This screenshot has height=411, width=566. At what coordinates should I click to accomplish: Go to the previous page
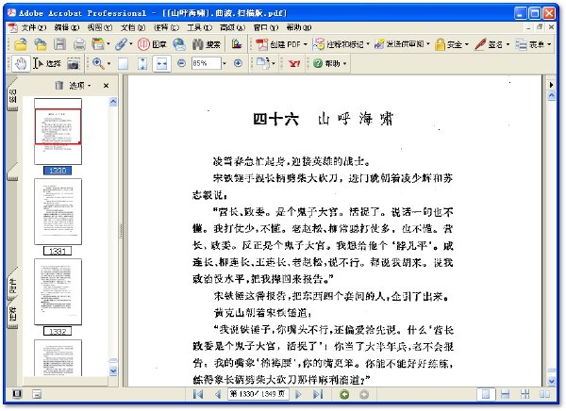click(218, 394)
